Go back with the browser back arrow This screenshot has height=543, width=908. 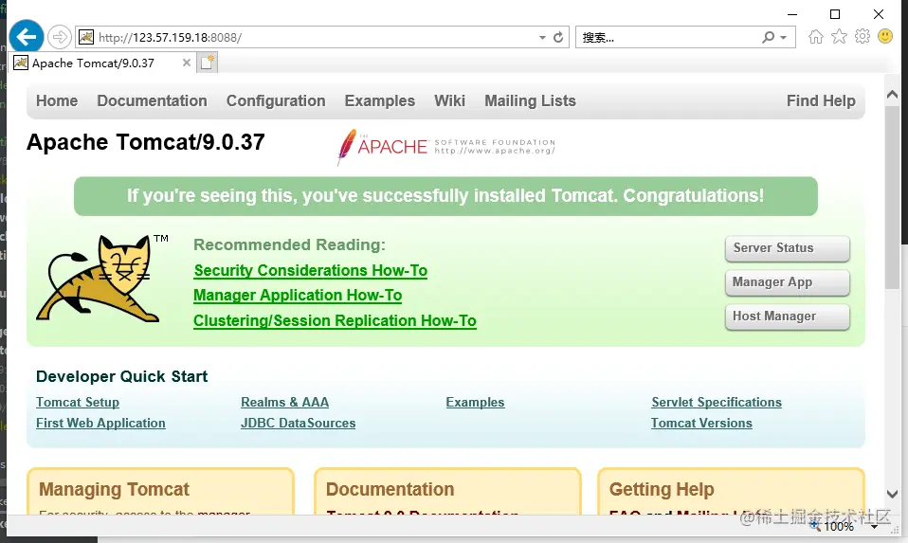[x=26, y=37]
